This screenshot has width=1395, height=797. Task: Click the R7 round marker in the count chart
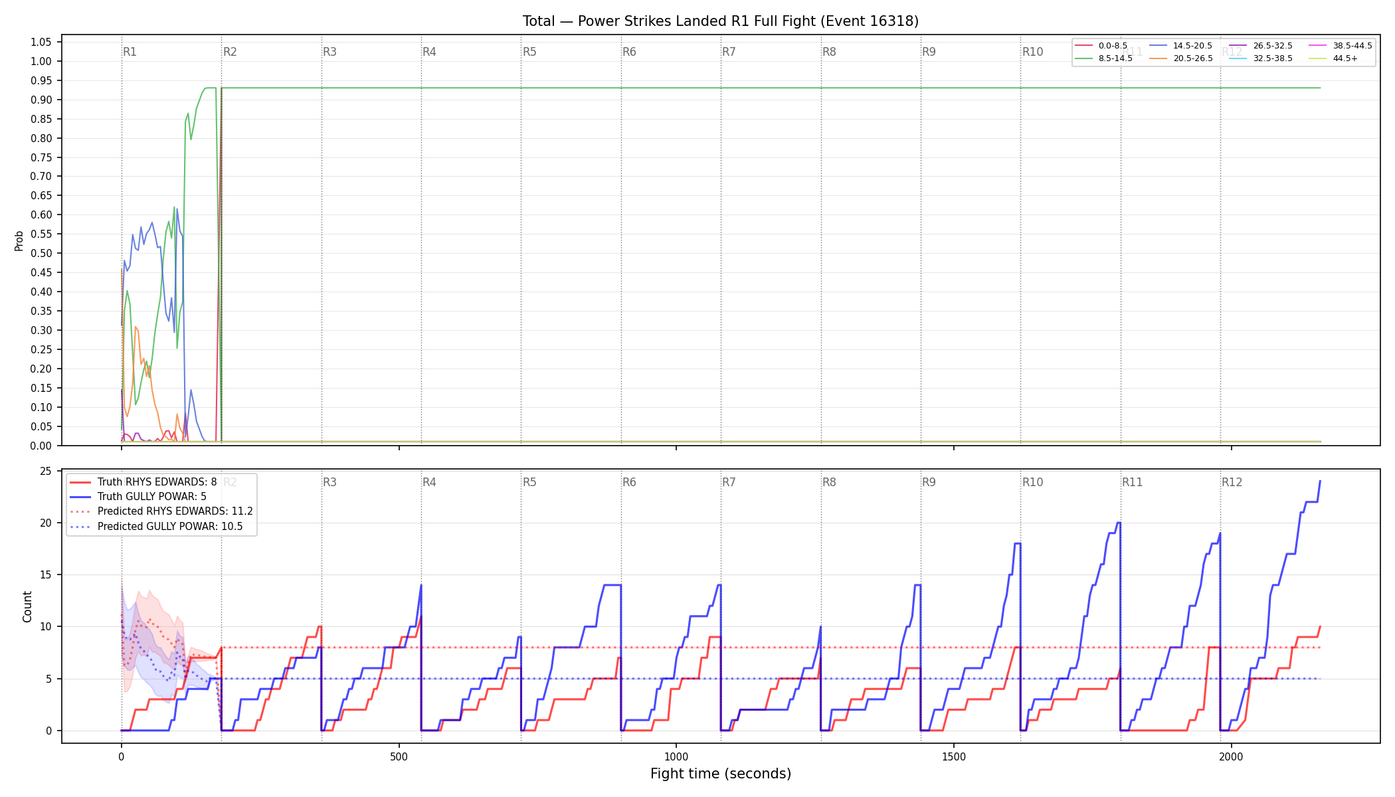coord(729,482)
